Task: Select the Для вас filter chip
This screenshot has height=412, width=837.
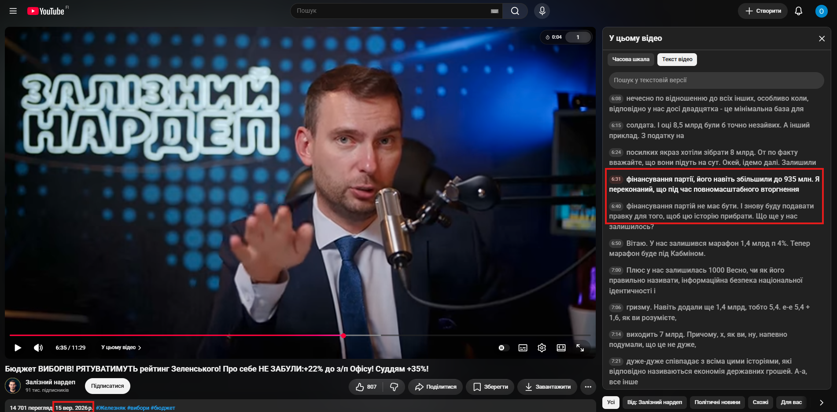Action: pyautogui.click(x=791, y=402)
